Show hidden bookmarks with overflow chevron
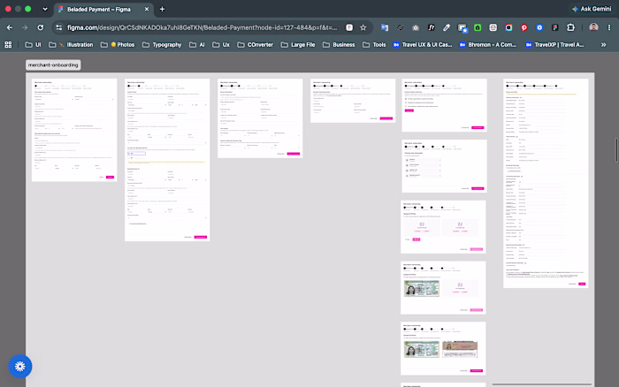Image resolution: width=619 pixels, height=387 pixels. (x=603, y=45)
